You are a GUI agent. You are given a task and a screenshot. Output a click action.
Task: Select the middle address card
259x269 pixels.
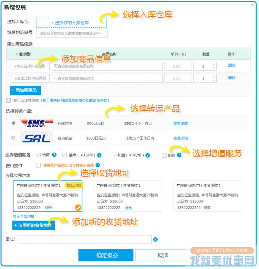pyautogui.click(x=128, y=196)
